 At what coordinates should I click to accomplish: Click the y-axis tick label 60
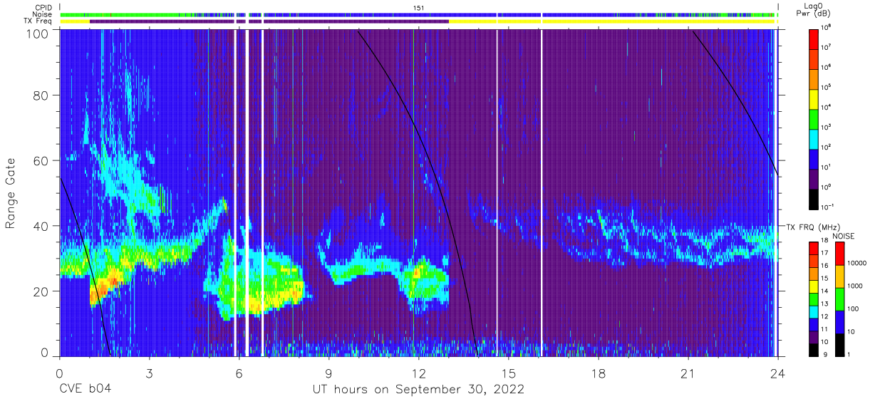click(x=41, y=160)
